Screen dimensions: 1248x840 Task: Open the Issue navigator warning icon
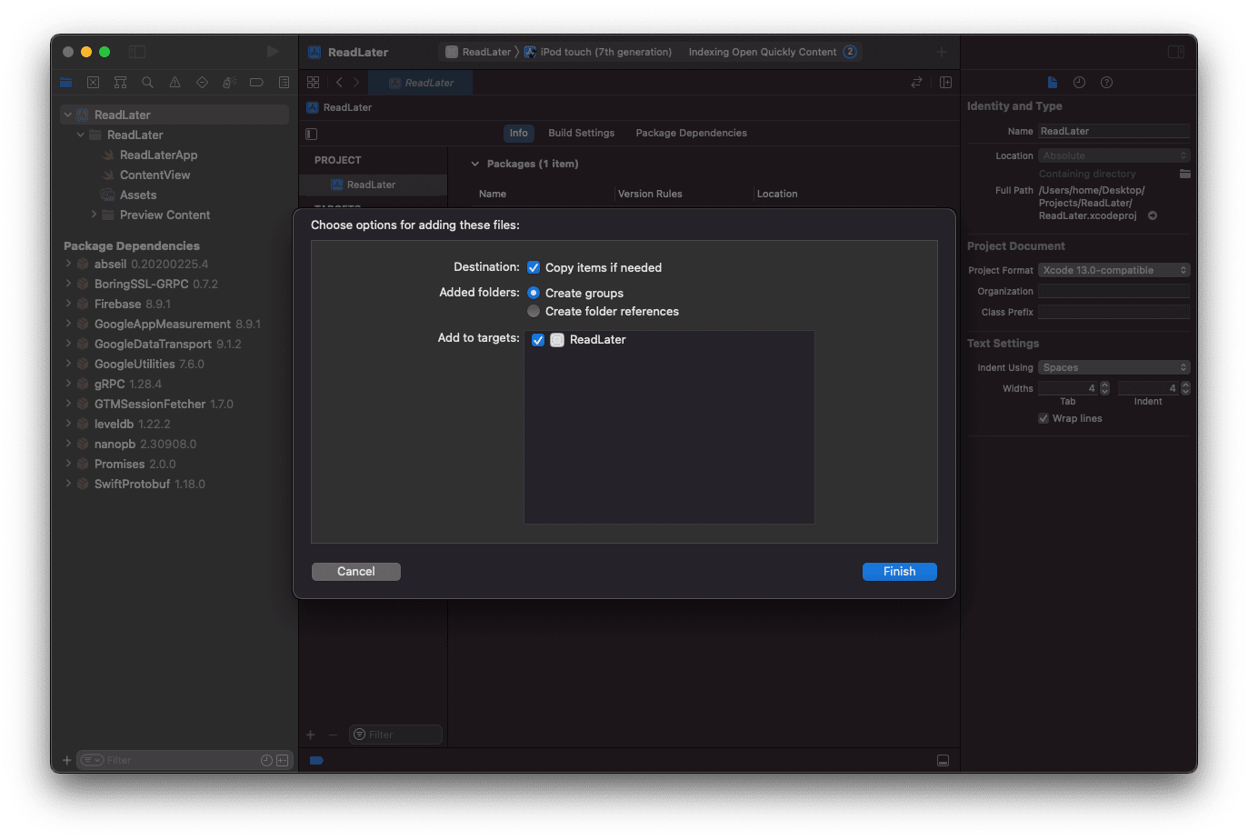point(175,83)
